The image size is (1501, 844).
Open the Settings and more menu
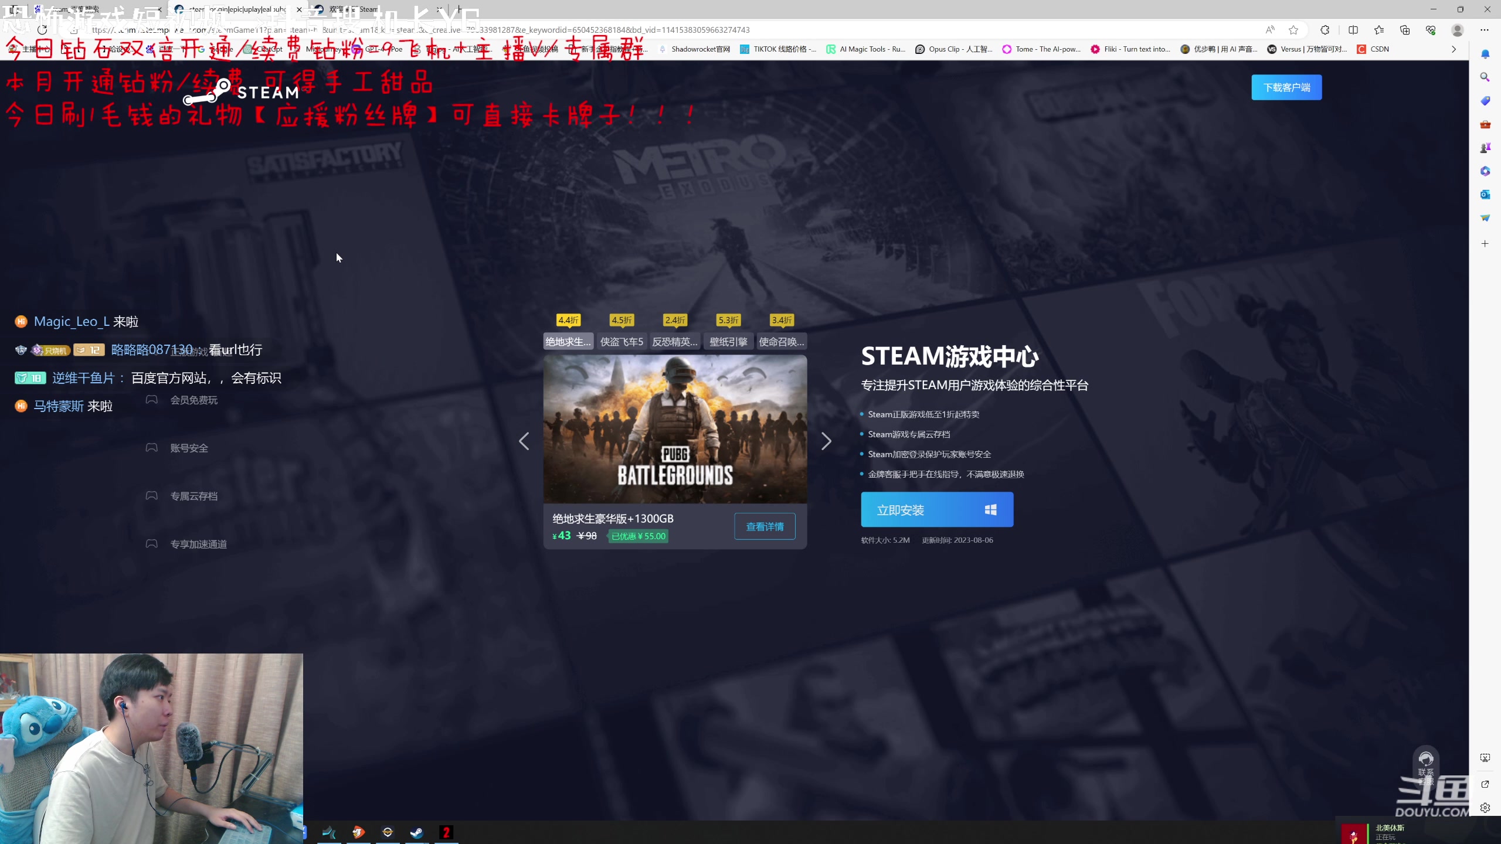[1485, 30]
